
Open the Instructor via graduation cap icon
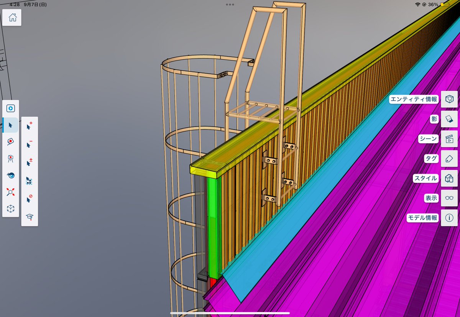pyautogui.click(x=30, y=216)
